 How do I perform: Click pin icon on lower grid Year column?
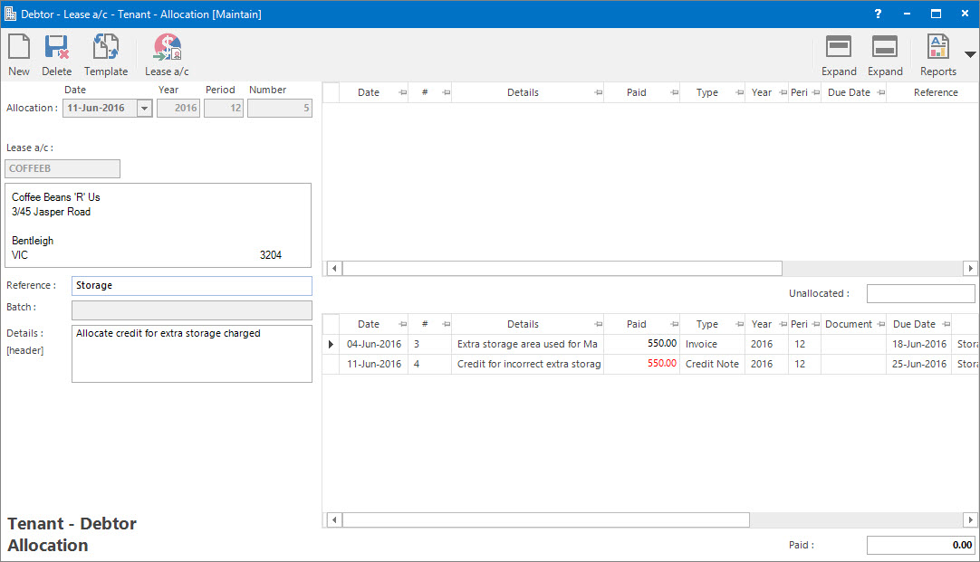(x=783, y=324)
